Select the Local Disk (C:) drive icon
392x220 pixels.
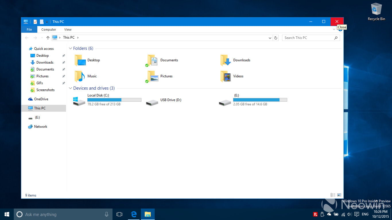point(79,101)
